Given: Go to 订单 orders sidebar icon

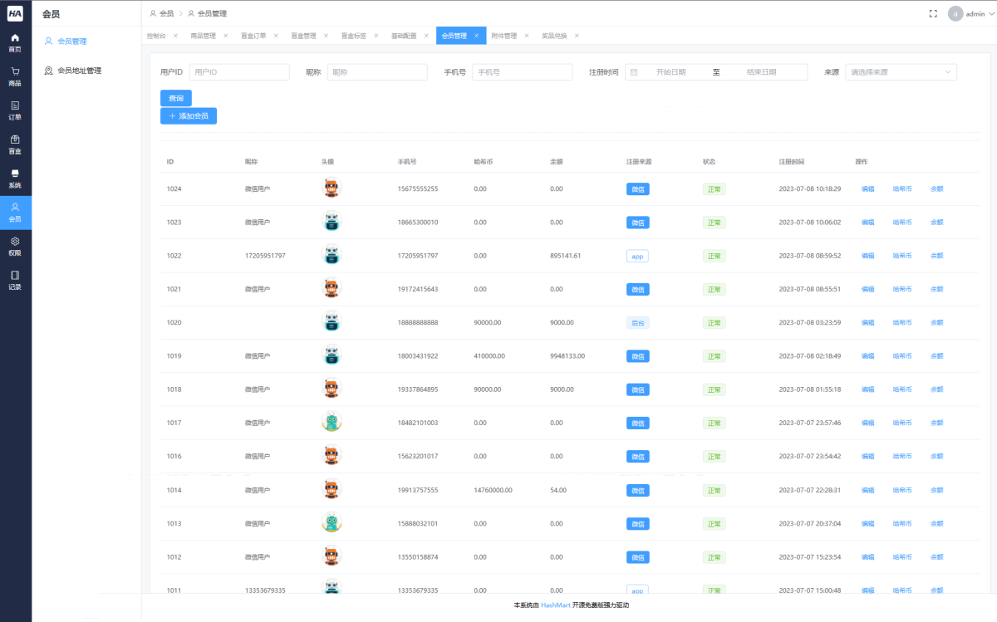Looking at the screenshot, I should (x=15, y=111).
